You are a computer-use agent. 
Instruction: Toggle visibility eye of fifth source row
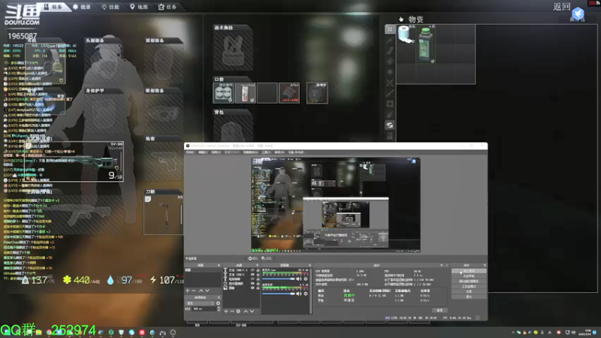(x=252, y=288)
